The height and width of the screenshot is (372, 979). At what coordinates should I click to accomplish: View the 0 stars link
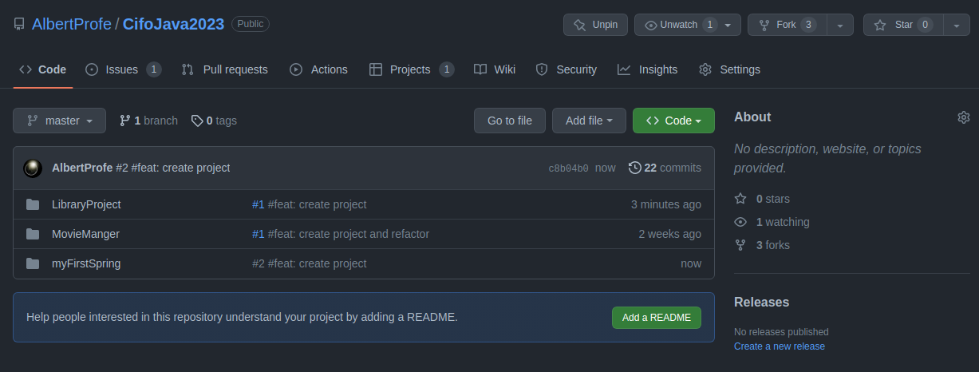tap(763, 199)
